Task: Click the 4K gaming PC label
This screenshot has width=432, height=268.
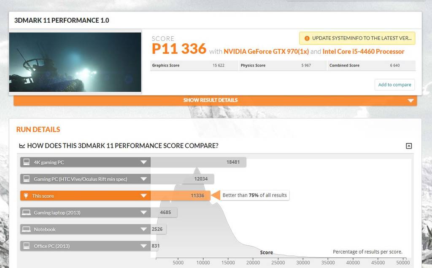Action: click(x=49, y=162)
